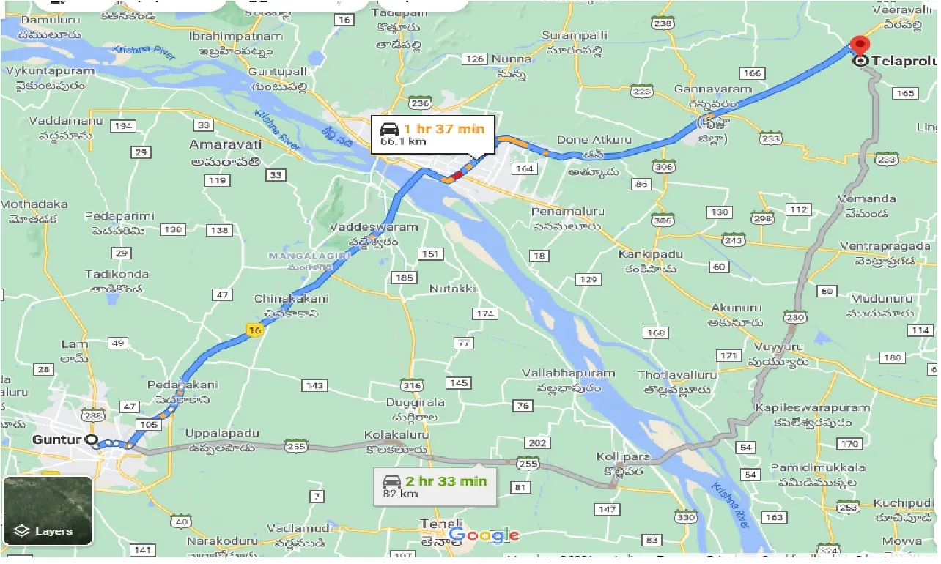Click the highway 236 shield marker

click(420, 104)
